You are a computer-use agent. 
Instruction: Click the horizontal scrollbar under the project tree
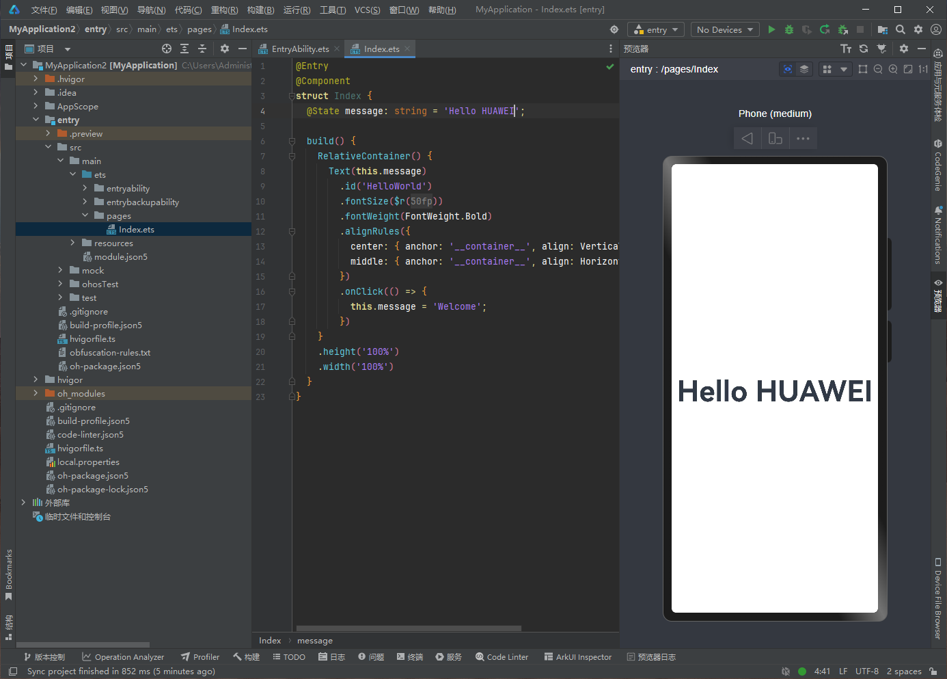83,645
